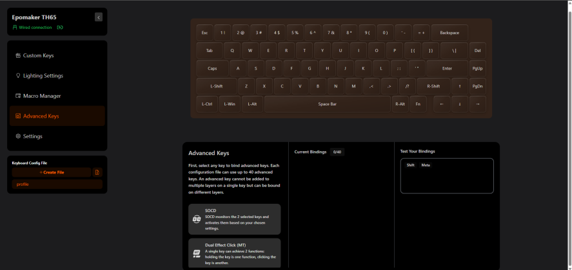Select the 1 ! number key
The width and height of the screenshot is (572, 270).
click(222, 33)
